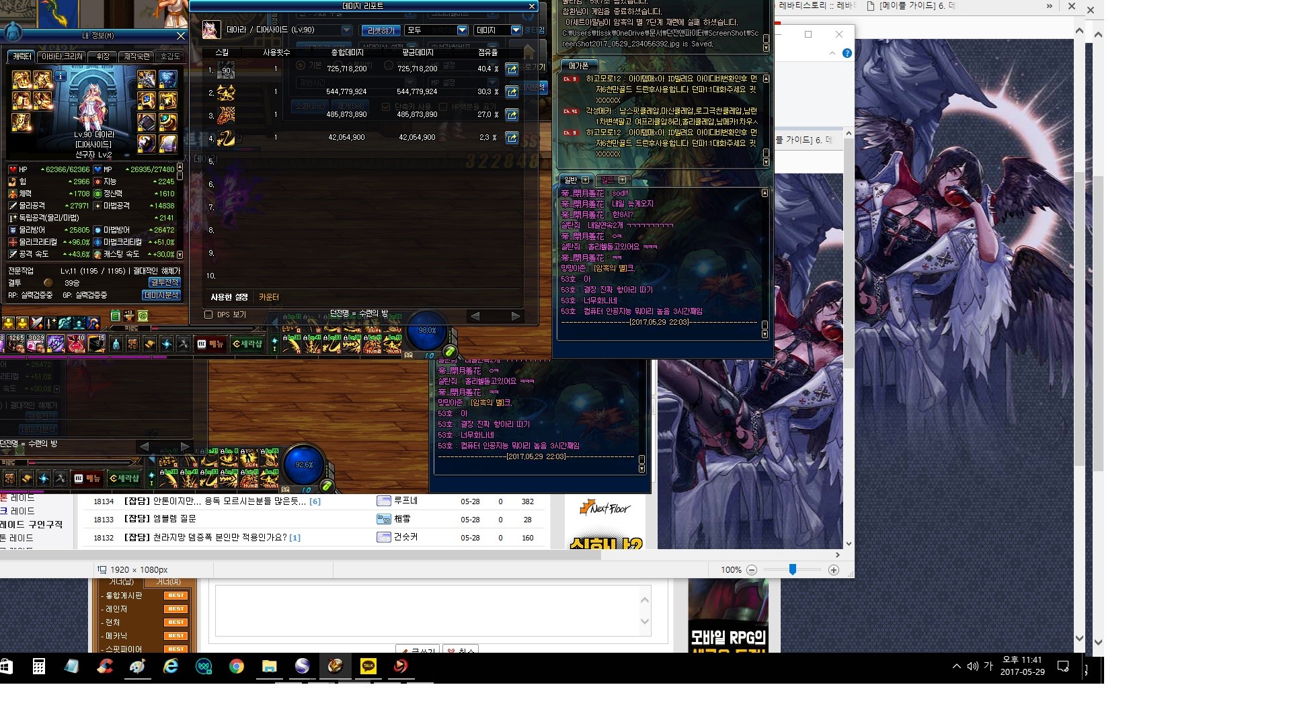The height and width of the screenshot is (726, 1291).
Task: Open File Explorer from the taskbar
Action: pyautogui.click(x=269, y=666)
